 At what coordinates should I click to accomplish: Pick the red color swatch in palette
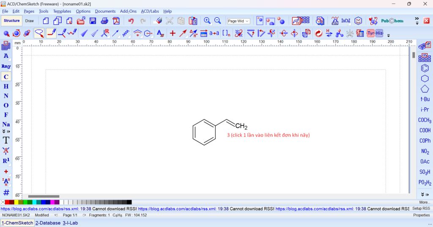8,202
